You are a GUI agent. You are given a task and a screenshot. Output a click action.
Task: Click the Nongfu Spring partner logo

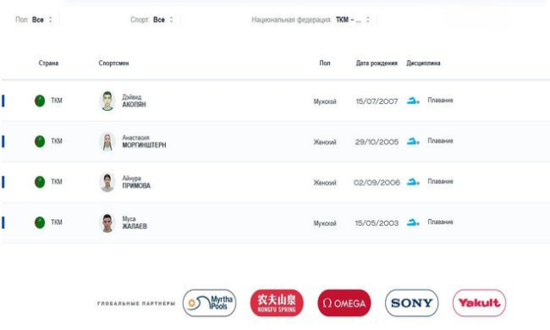(277, 303)
